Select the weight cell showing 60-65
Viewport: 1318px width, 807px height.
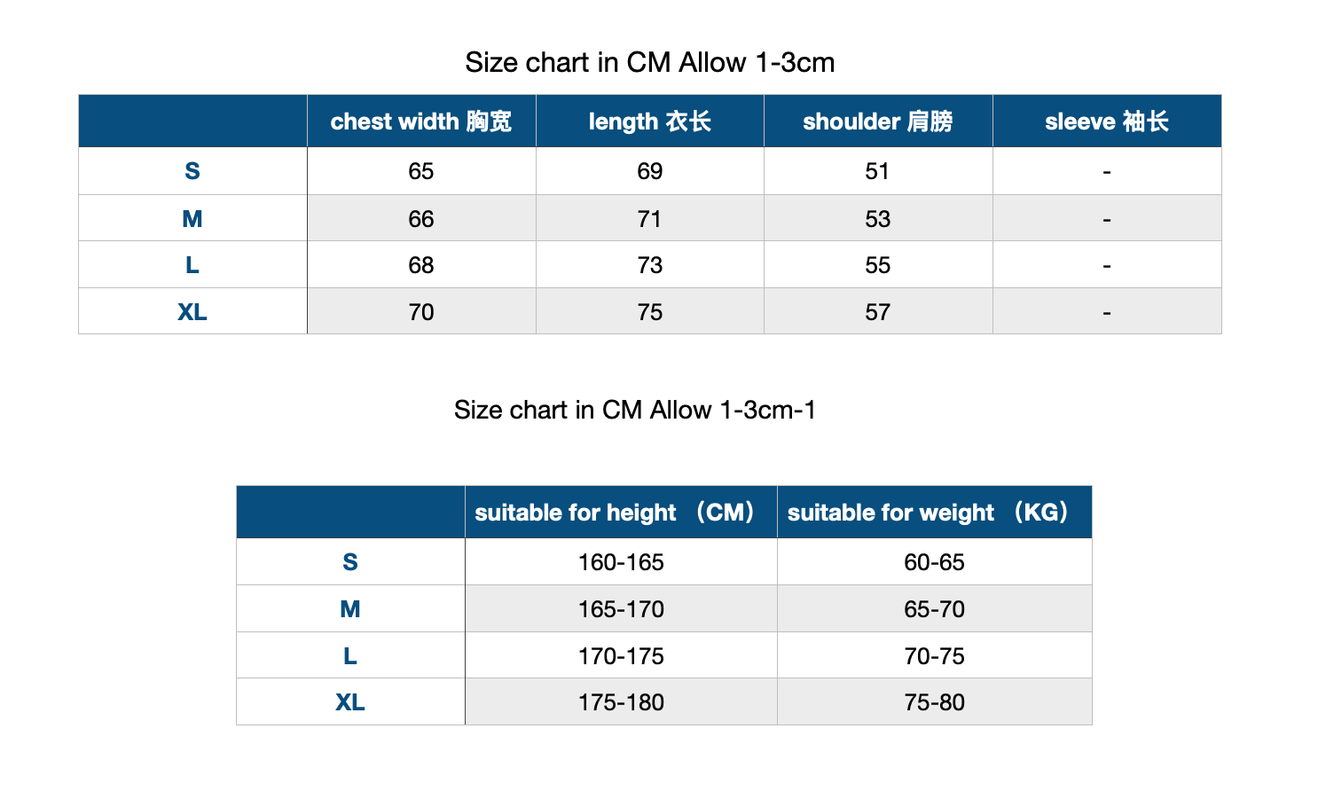[934, 562]
